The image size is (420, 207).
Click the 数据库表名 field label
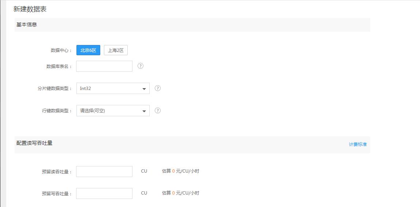(59, 67)
